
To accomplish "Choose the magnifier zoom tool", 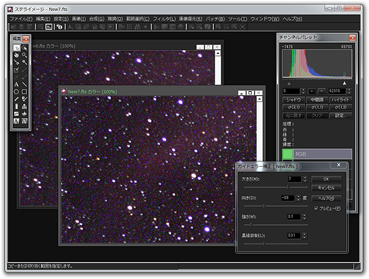I will (24, 55).
